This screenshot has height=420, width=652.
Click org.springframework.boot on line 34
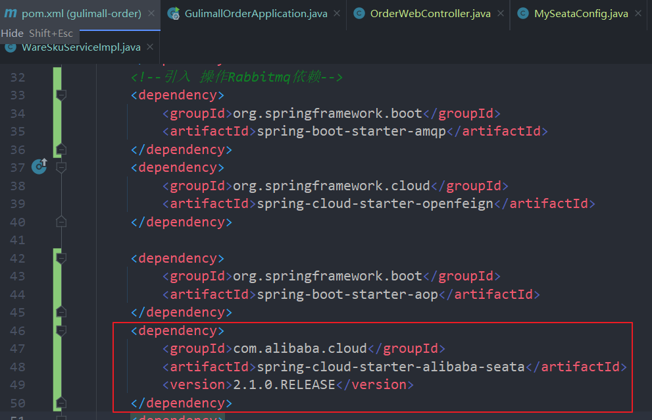[328, 113]
